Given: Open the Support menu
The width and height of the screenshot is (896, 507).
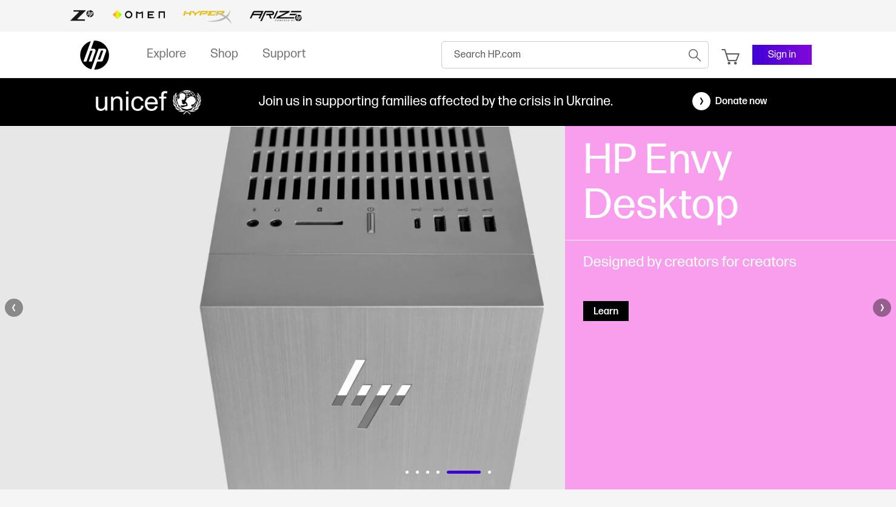Looking at the screenshot, I should pos(284,54).
